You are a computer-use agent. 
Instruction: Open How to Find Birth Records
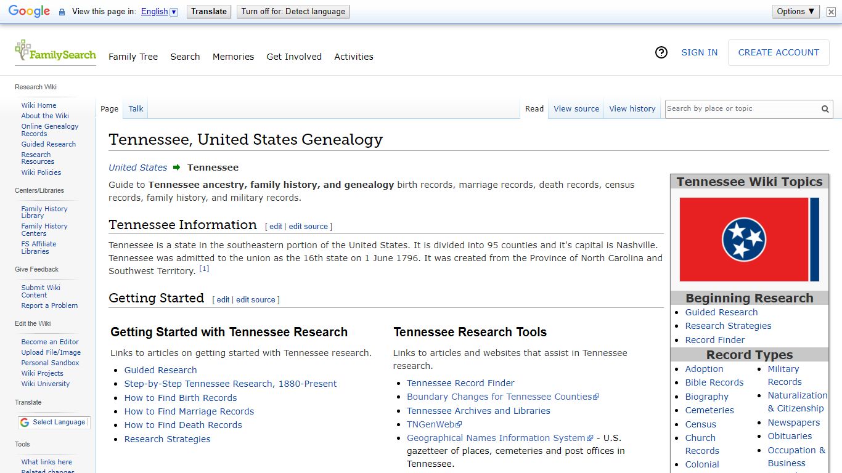click(181, 398)
